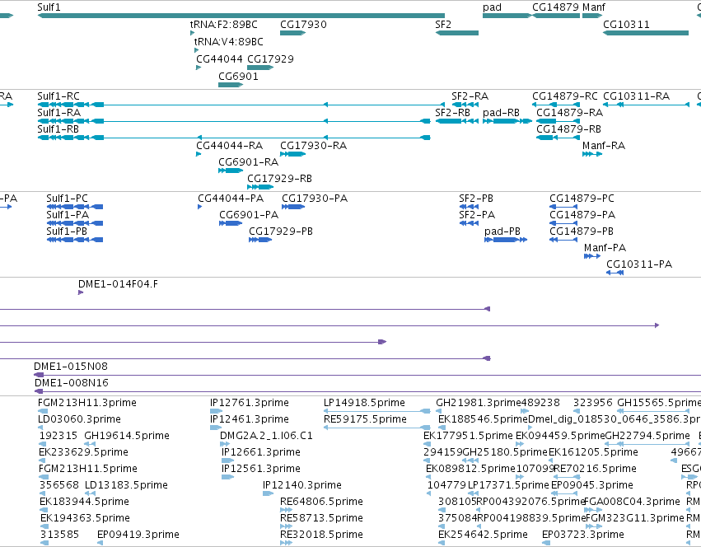
Task: Click the Sulf1-RC transcript label
Action: coord(58,96)
